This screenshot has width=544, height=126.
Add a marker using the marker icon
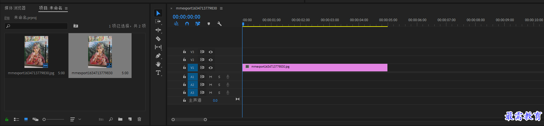pos(209,24)
